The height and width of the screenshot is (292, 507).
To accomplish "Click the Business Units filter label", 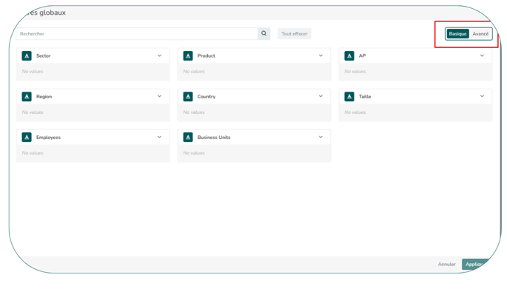I will click(x=214, y=137).
